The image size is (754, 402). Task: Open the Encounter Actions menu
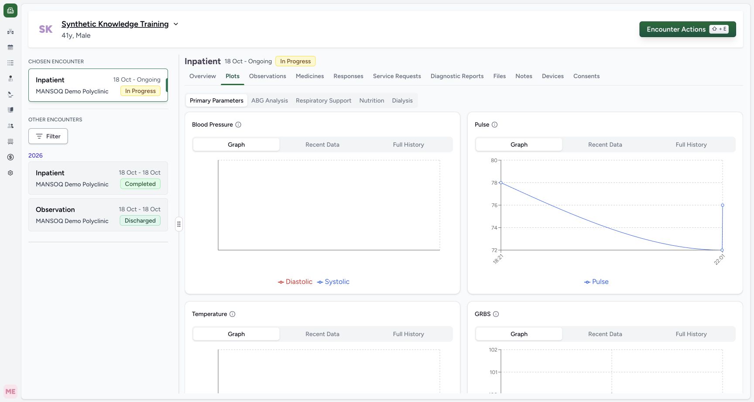tap(687, 29)
